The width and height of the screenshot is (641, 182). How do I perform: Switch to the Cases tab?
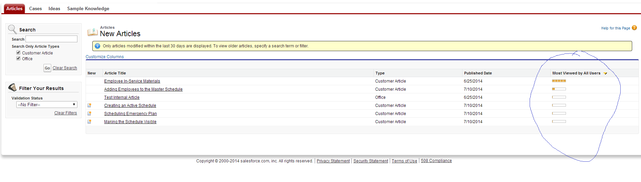point(35,8)
